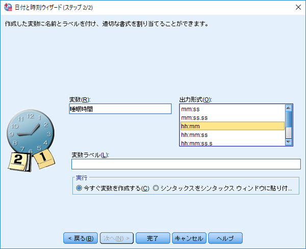Click the キャンセル button

[x=189, y=238]
